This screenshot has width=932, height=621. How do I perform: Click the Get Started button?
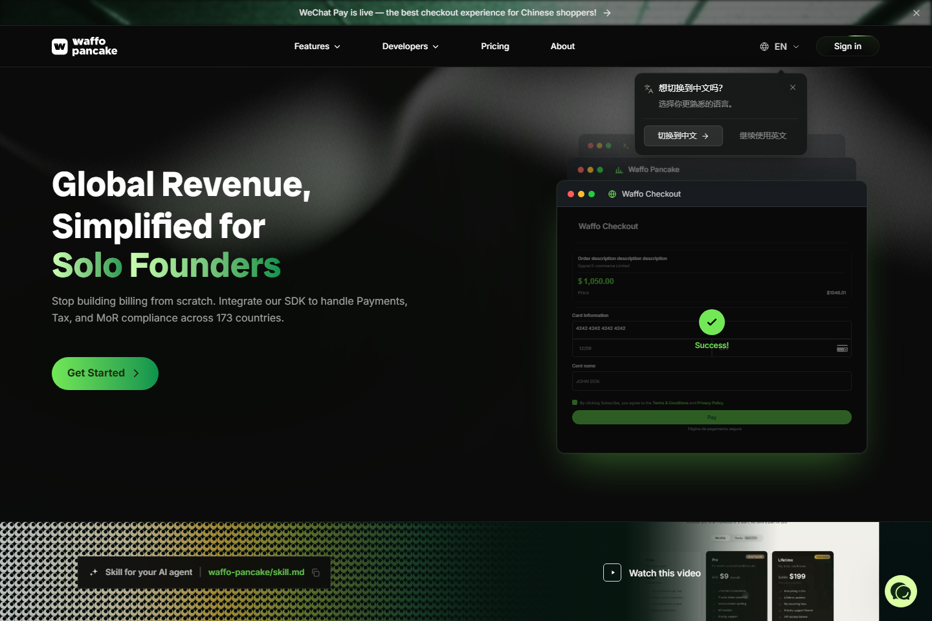pyautogui.click(x=105, y=373)
